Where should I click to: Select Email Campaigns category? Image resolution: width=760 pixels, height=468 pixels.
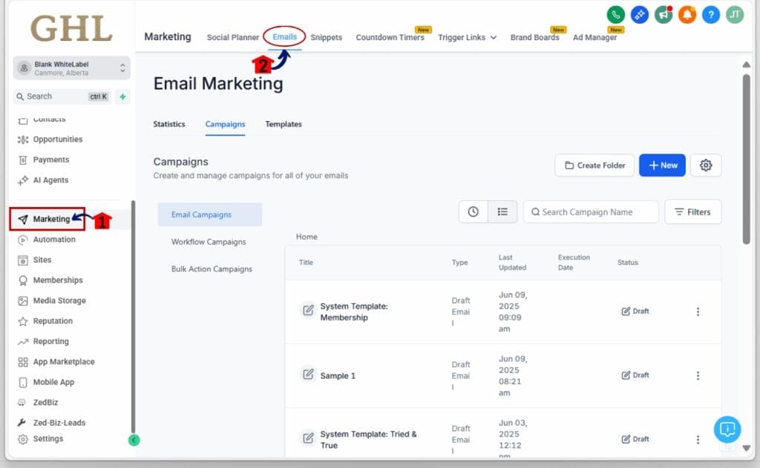point(210,214)
